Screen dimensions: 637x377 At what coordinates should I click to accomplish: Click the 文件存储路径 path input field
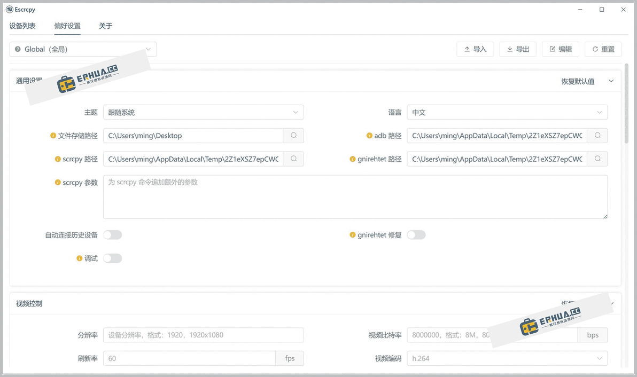pyautogui.click(x=193, y=136)
